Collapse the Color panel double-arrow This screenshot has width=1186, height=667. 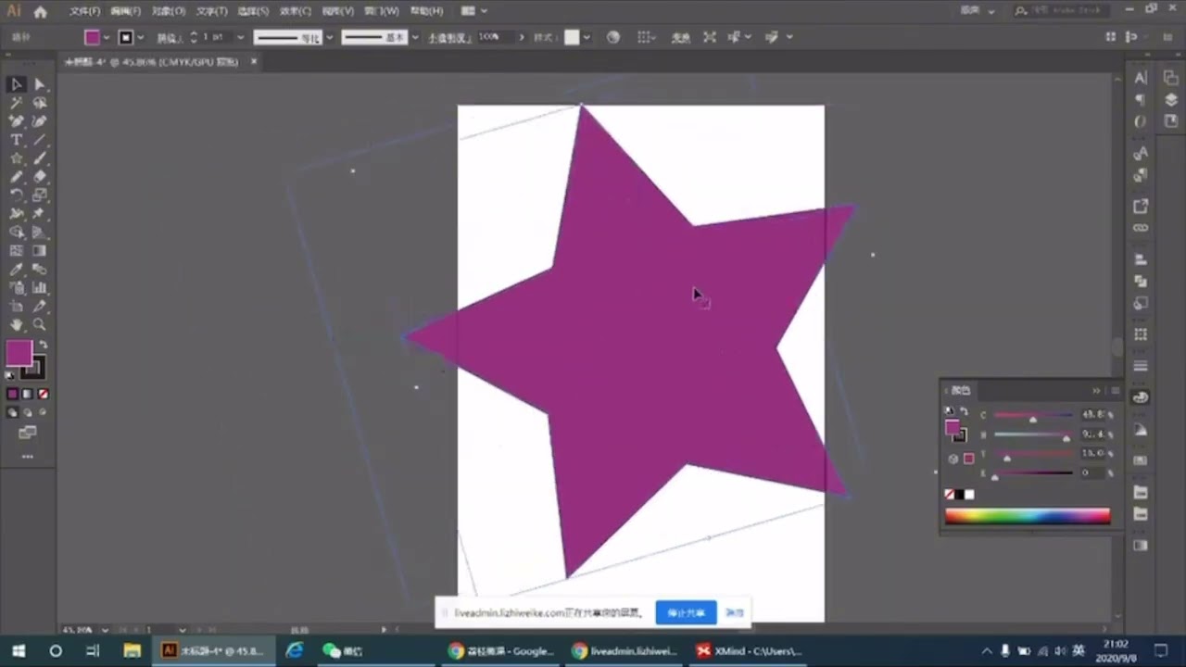(1096, 391)
